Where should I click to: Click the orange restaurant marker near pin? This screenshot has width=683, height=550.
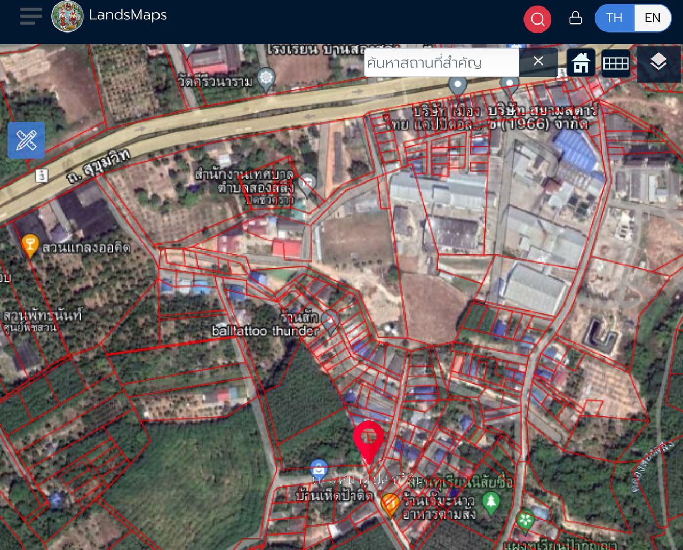coord(390,503)
